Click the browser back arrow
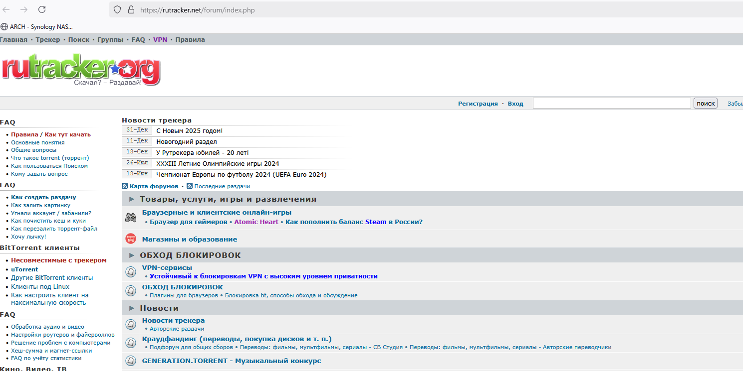 [x=6, y=9]
